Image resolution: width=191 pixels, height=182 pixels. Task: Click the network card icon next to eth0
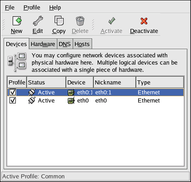point(71,101)
